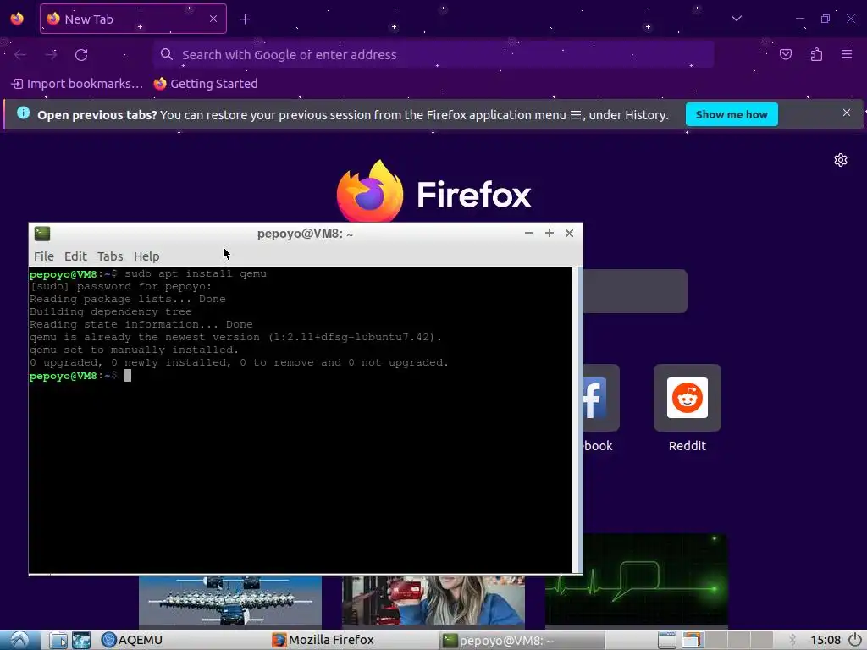Screen dimensions: 867x650
Task: Open the Firefox application hamburger menu
Action: click(x=847, y=54)
